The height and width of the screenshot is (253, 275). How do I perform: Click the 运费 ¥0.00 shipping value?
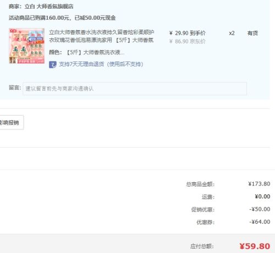click(x=262, y=196)
